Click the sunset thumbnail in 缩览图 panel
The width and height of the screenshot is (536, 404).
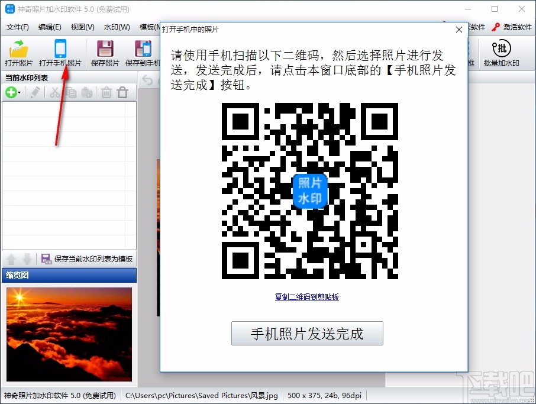pos(69,334)
